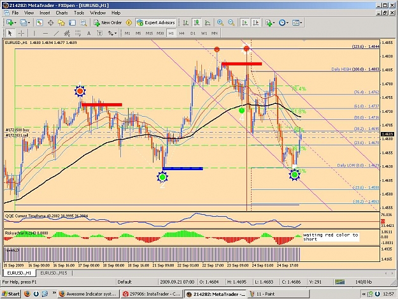398x299 pixels.
Task: Toggle Chart Shift
Action: click(x=255, y=22)
